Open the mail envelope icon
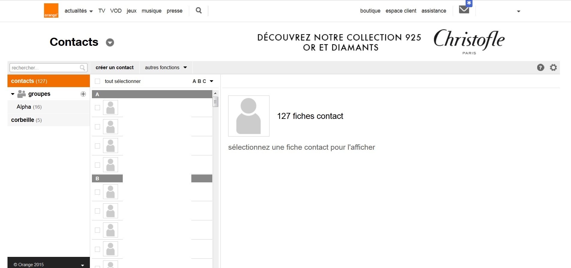The width and height of the screenshot is (571, 268). click(464, 10)
